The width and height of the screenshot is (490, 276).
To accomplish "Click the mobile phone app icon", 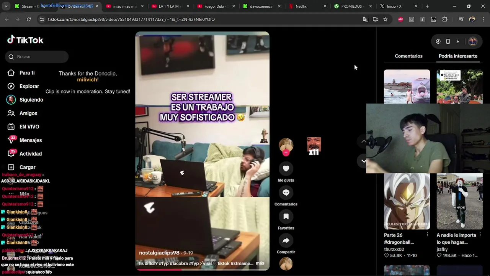I will pyautogui.click(x=448, y=41).
